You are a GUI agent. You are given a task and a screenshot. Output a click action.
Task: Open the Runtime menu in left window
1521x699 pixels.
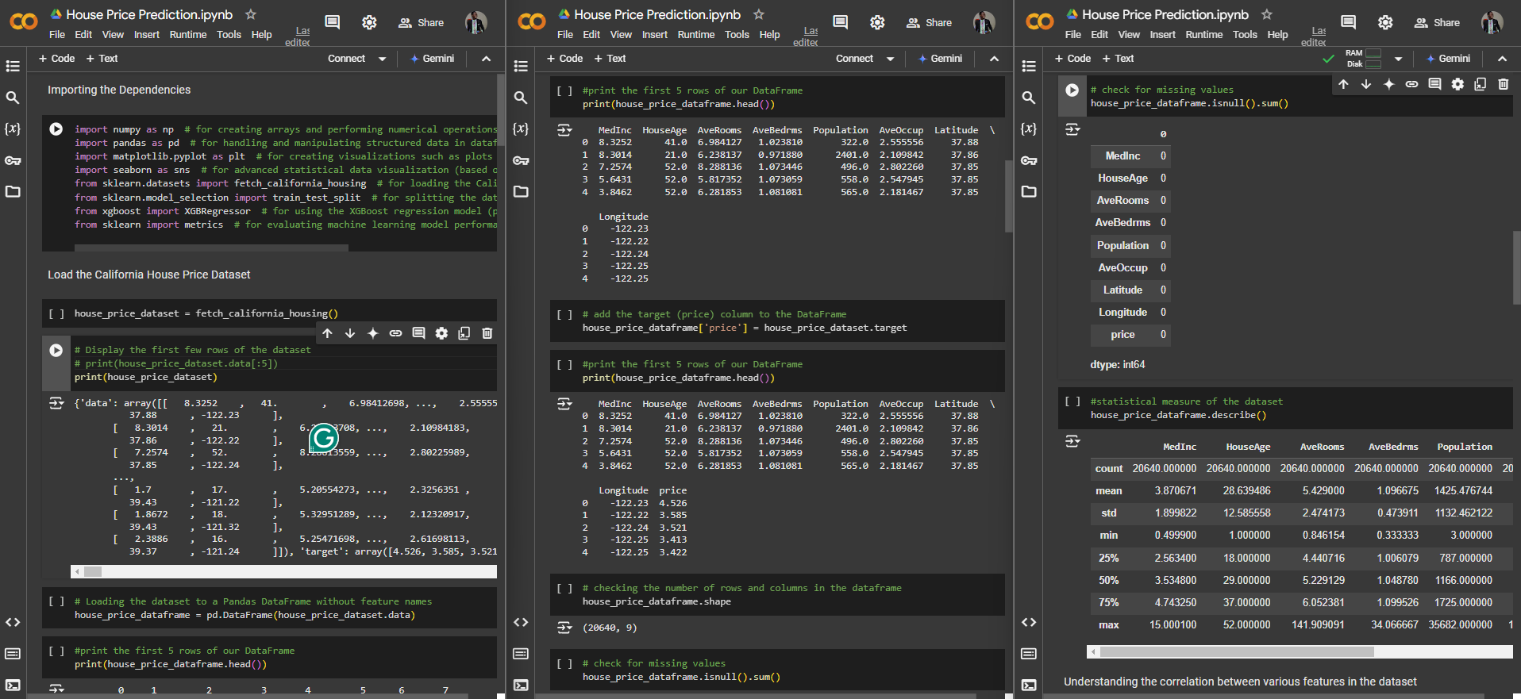pos(188,35)
